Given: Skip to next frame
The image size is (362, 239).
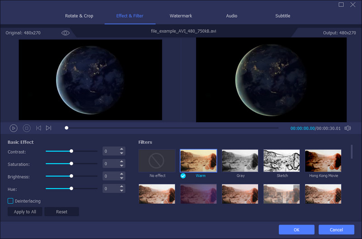Looking at the screenshot, I should [x=49, y=128].
